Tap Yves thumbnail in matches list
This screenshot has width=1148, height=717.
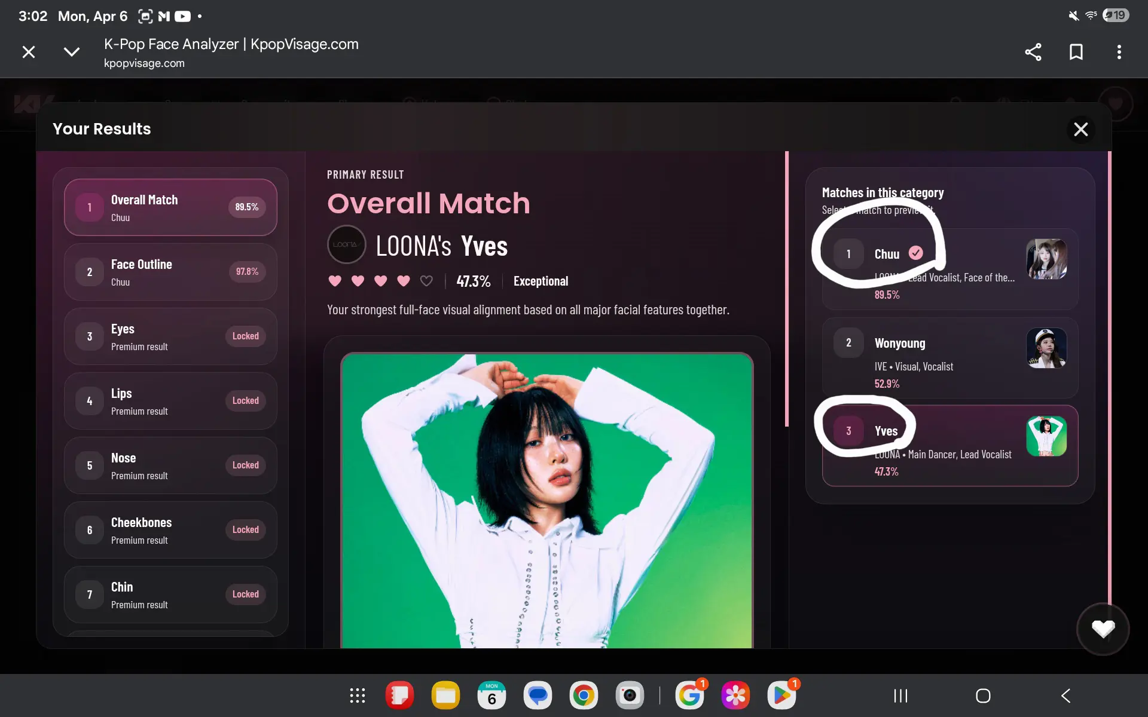click(x=1046, y=436)
